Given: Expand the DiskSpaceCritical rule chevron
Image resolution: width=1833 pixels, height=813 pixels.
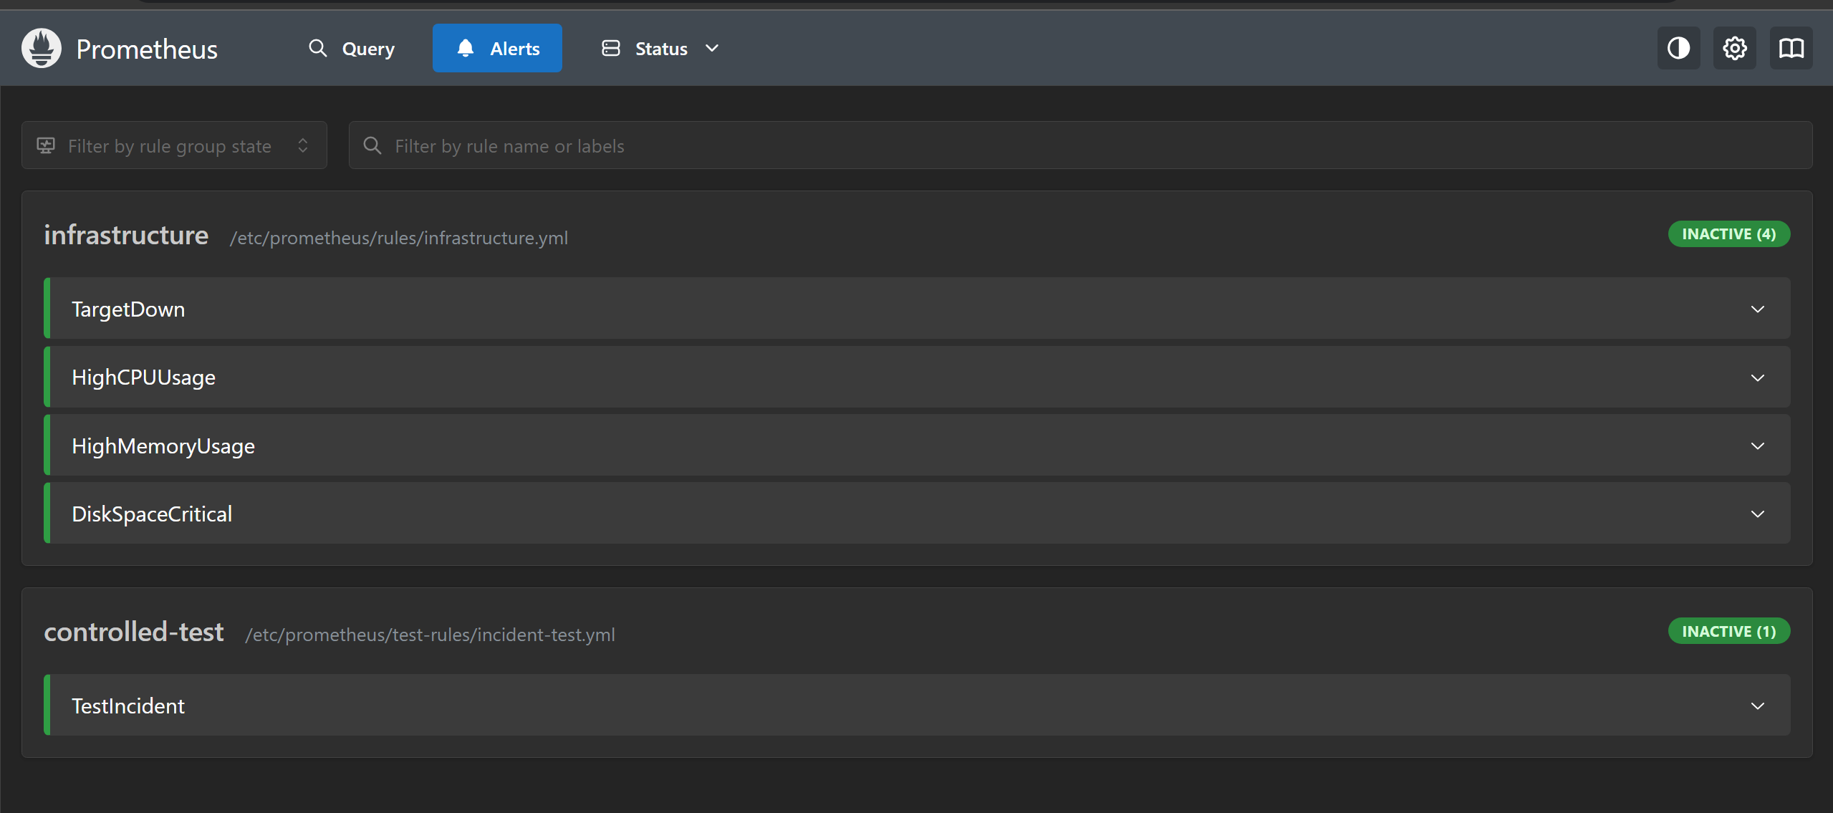Looking at the screenshot, I should click(1757, 514).
